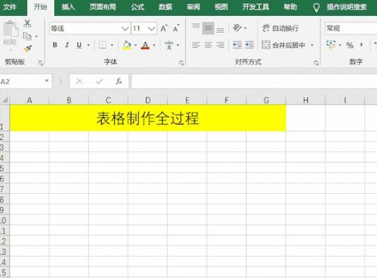Decrease font size with small A
Screen dimensions: 377x278
click(x=176, y=28)
